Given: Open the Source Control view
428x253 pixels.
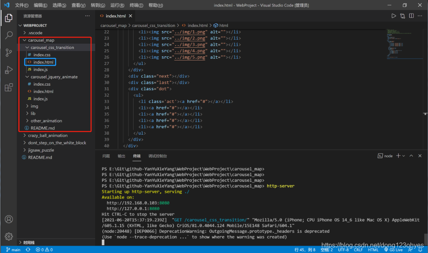Looking at the screenshot, I should point(9,53).
